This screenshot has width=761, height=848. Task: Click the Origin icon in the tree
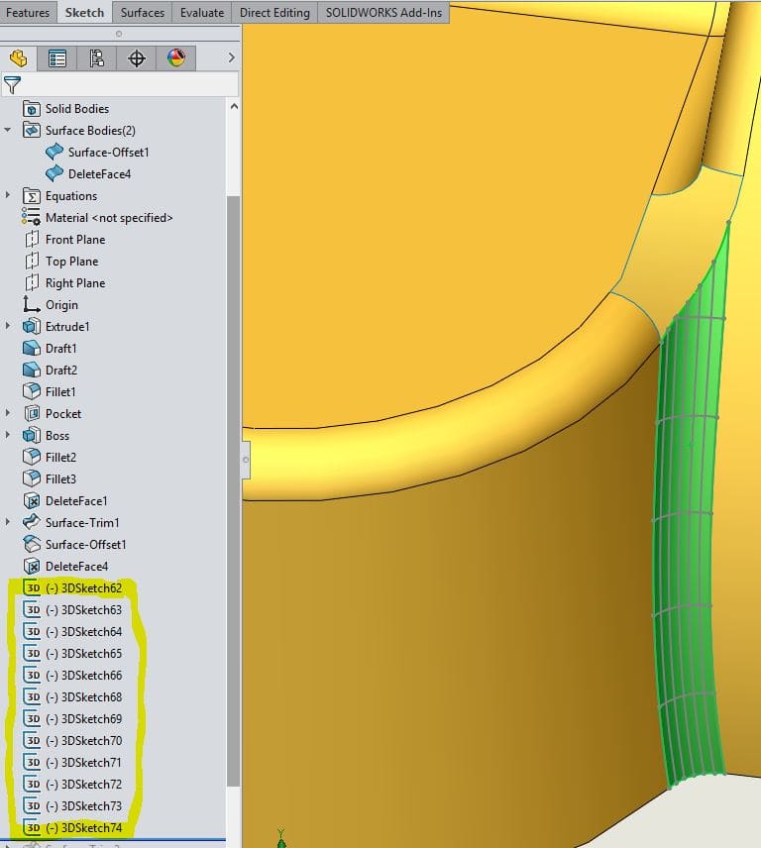point(31,305)
